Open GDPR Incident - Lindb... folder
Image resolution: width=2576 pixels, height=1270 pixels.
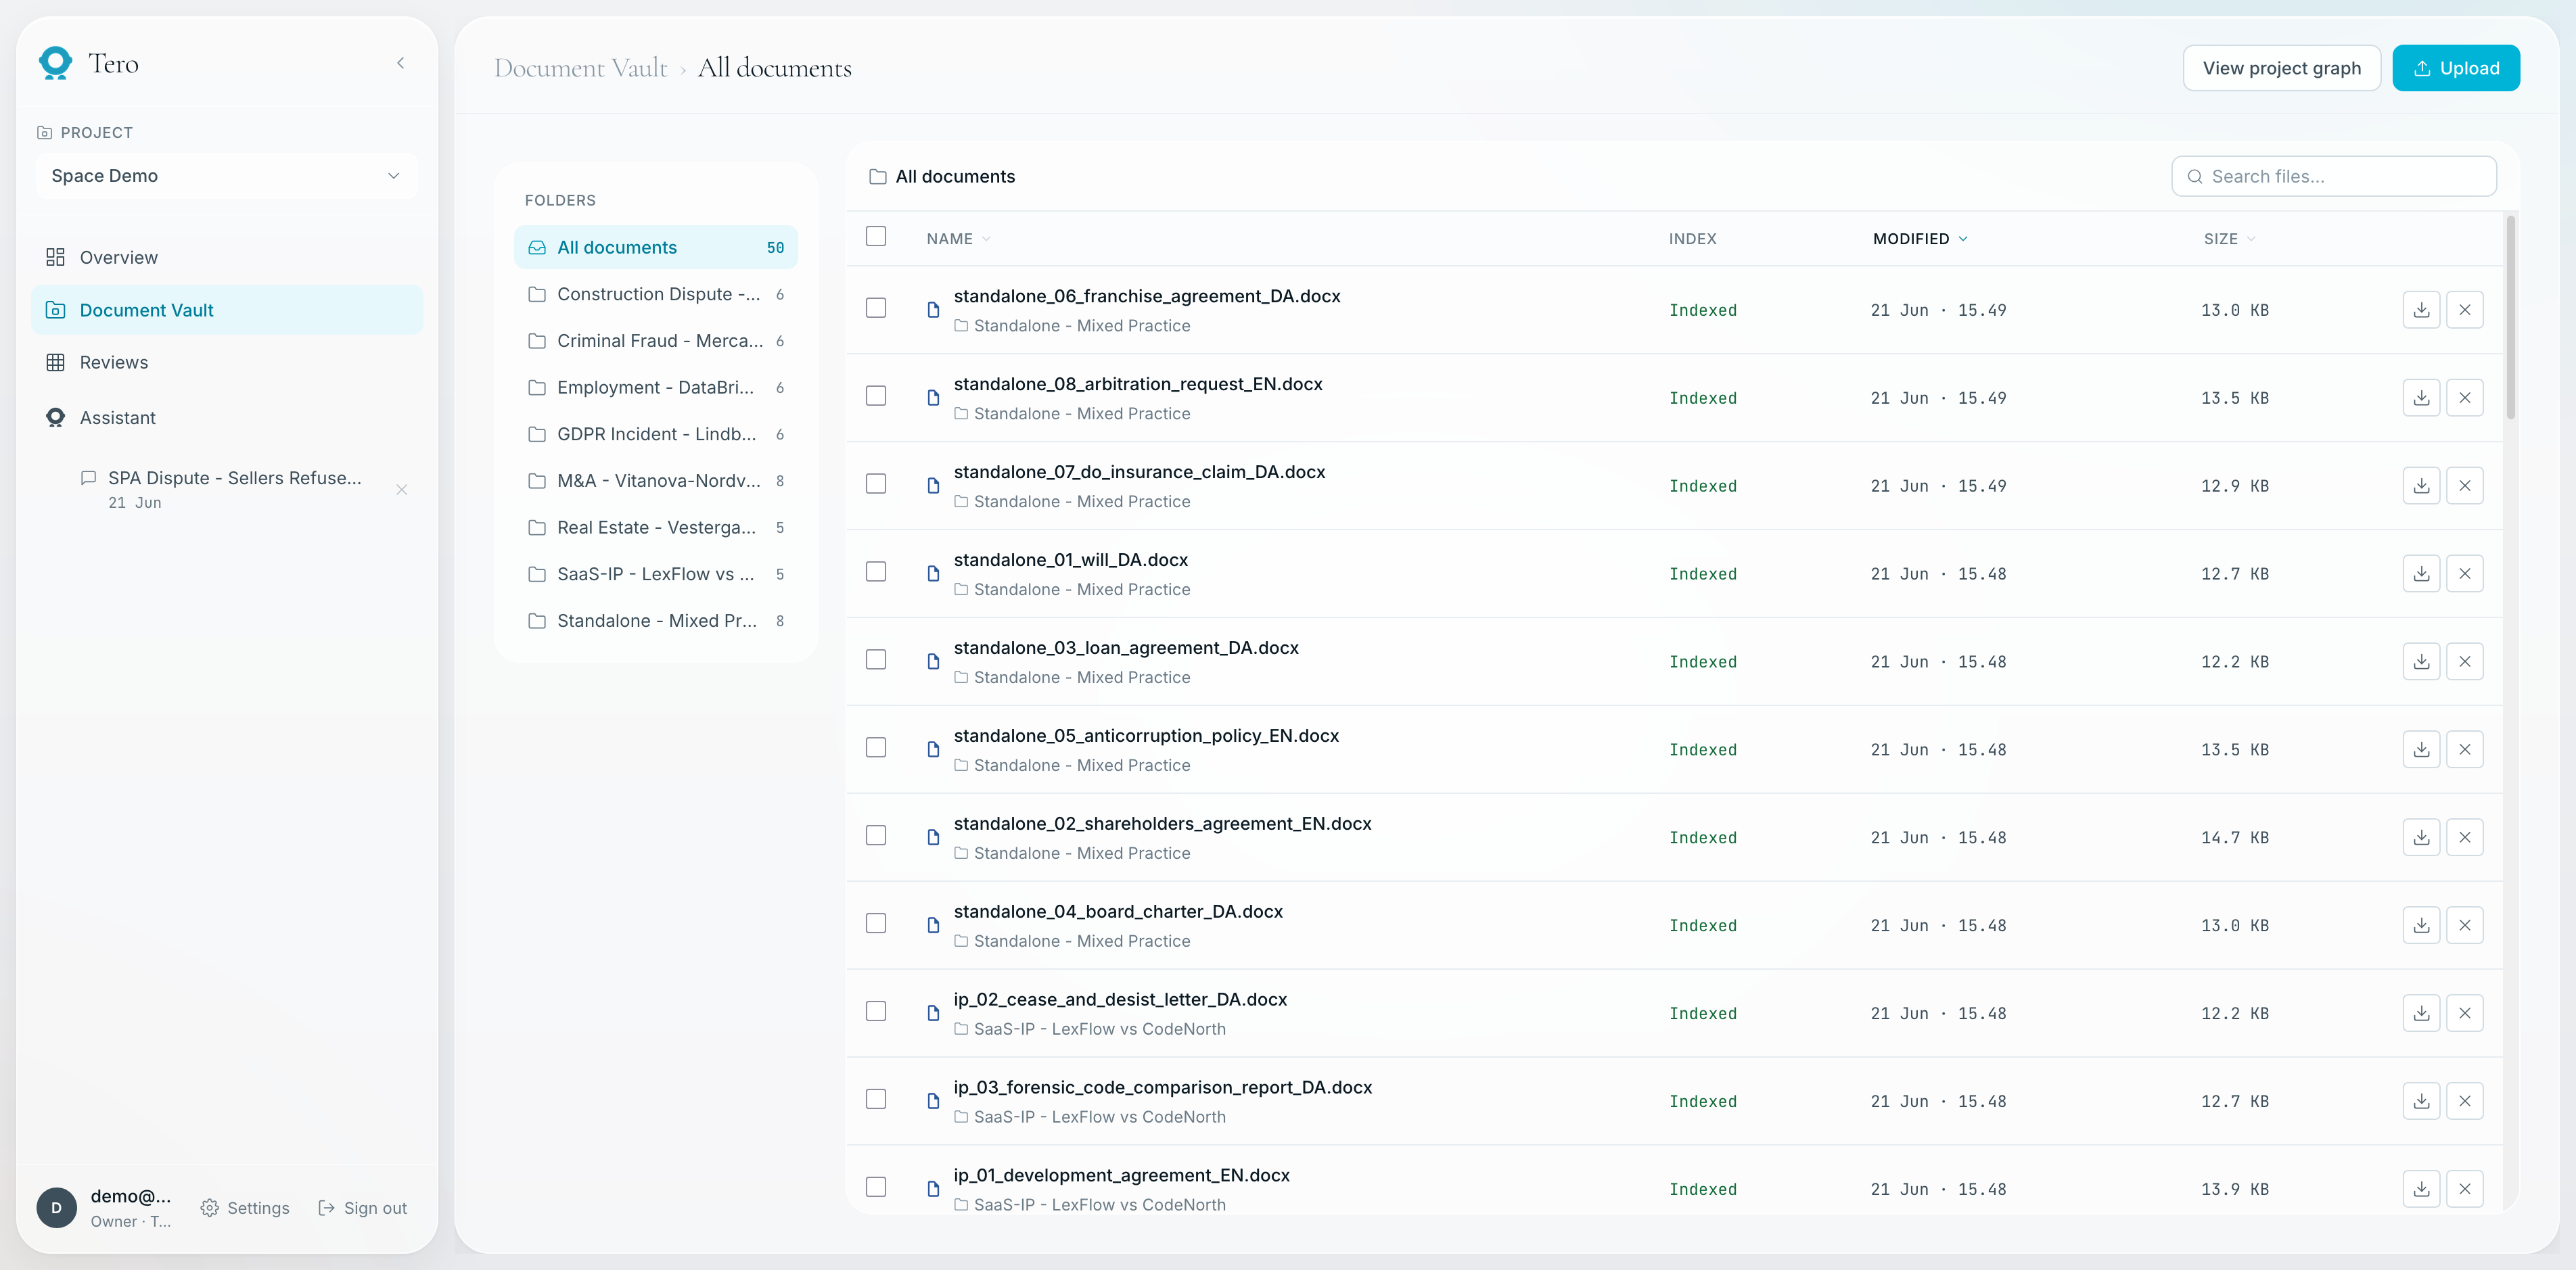click(656, 434)
